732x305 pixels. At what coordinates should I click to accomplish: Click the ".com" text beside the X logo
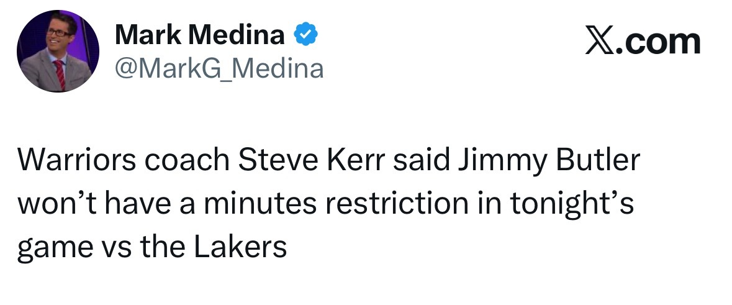[657, 42]
